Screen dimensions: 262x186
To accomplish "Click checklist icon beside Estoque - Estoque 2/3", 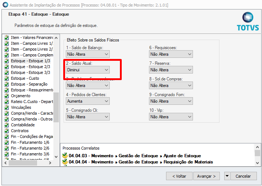I will 6,67.
